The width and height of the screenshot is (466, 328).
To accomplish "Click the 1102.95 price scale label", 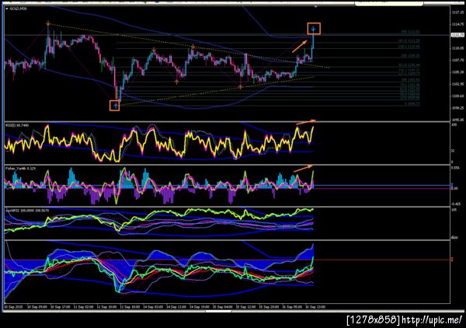I will (x=457, y=84).
